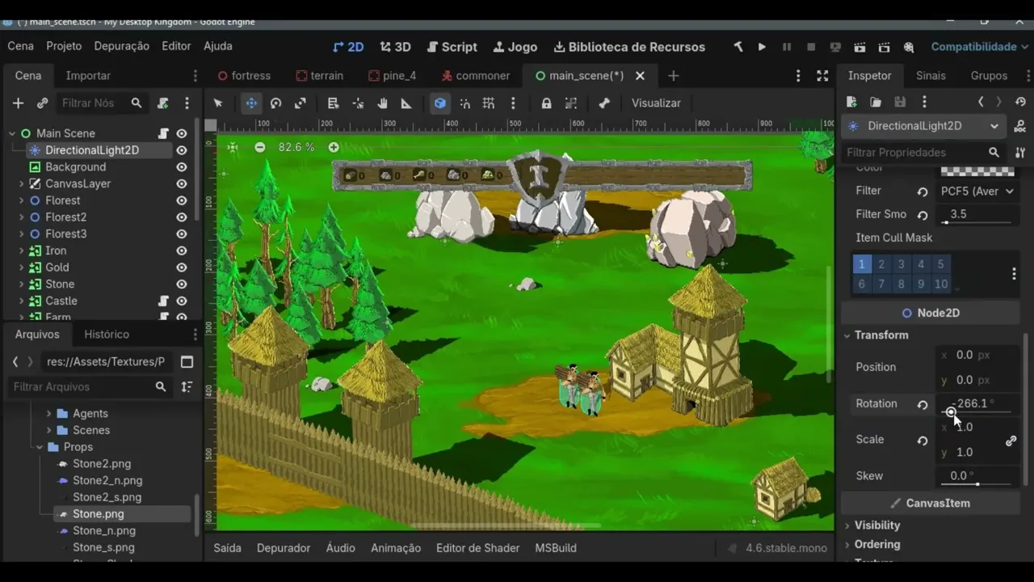The width and height of the screenshot is (1034, 582).
Task: Reset the Filter property value
Action: 922,192
